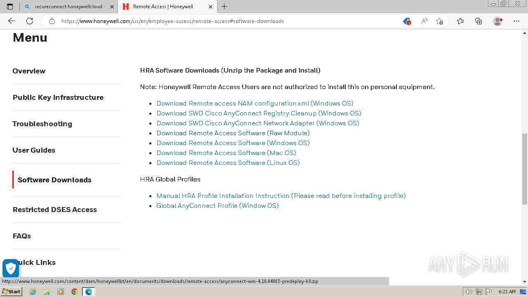
Task: Open the shopping/tracking prevention badge icon
Action: (407, 21)
